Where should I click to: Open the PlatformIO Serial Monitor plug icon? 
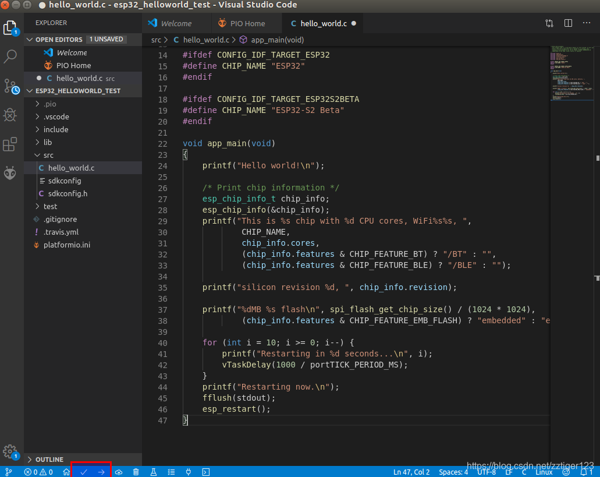click(x=189, y=472)
